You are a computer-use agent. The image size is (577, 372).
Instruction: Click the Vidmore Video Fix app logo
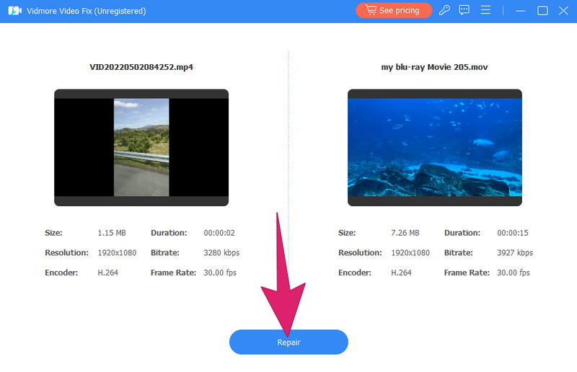click(x=14, y=11)
